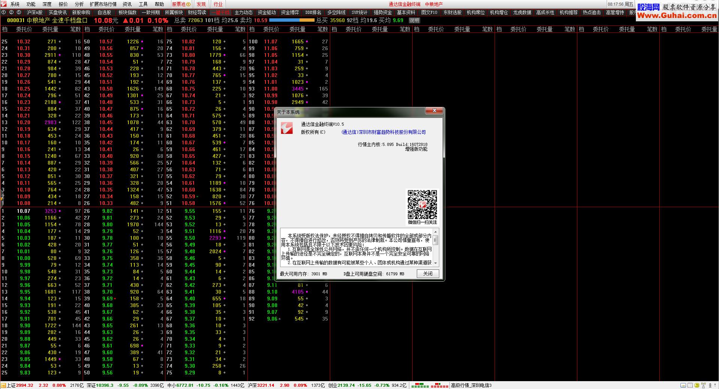Open the 股票池 button
The image size is (719, 389).
click(181, 4)
